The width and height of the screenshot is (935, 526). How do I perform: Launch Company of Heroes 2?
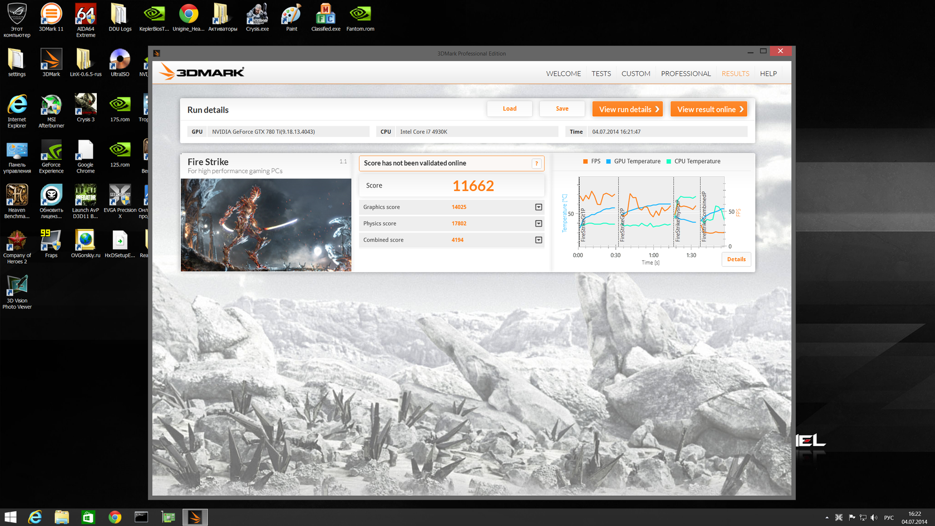(17, 247)
